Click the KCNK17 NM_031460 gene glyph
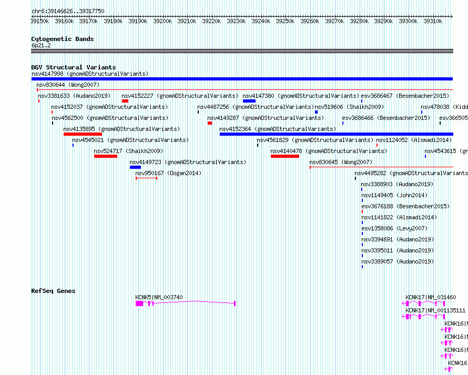The image size is (468, 375). (423, 303)
